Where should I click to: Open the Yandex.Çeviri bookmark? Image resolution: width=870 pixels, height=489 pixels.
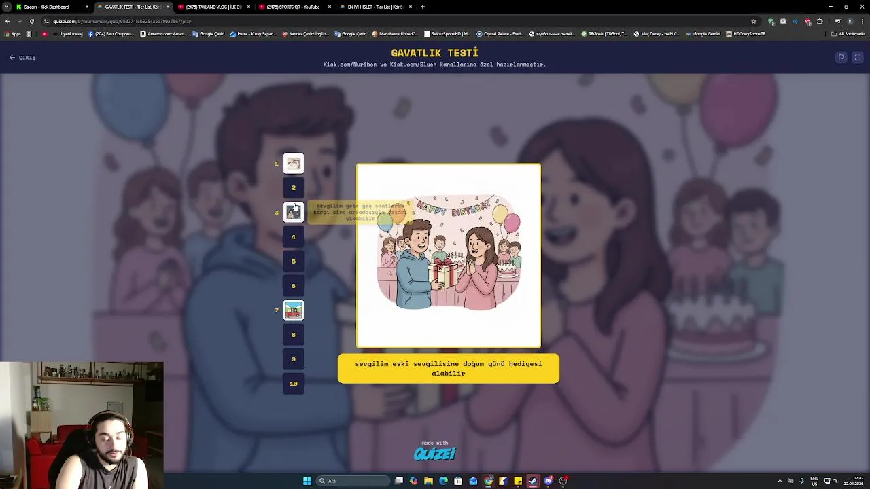click(x=305, y=34)
